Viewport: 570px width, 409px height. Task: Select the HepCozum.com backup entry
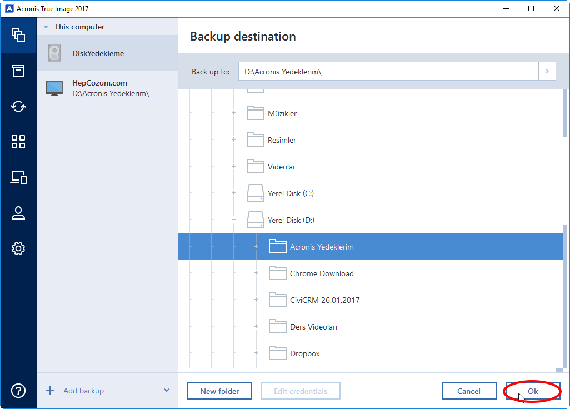[x=107, y=88]
